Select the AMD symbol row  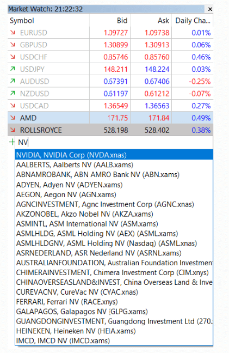[110, 118]
